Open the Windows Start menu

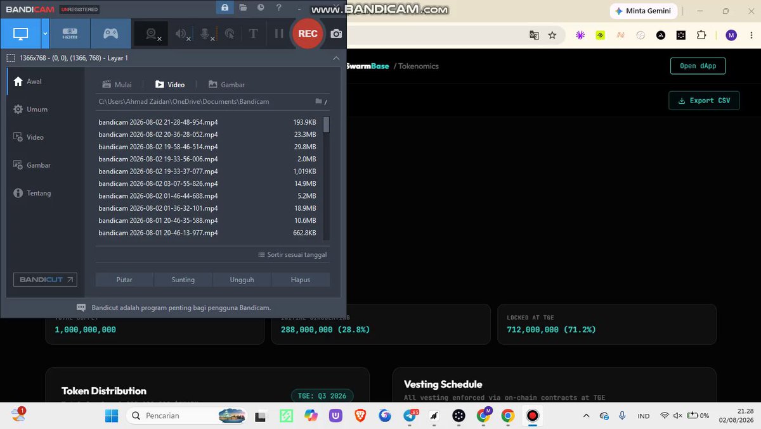click(x=112, y=416)
